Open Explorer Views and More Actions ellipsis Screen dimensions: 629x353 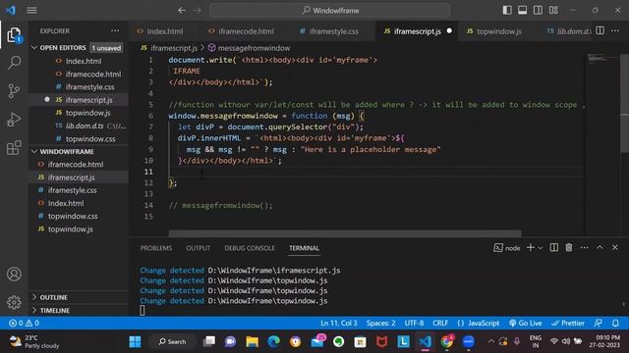(x=115, y=30)
